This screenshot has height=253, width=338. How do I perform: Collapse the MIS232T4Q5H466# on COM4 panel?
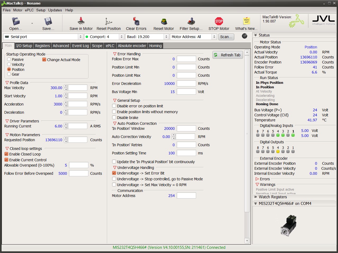256,204
